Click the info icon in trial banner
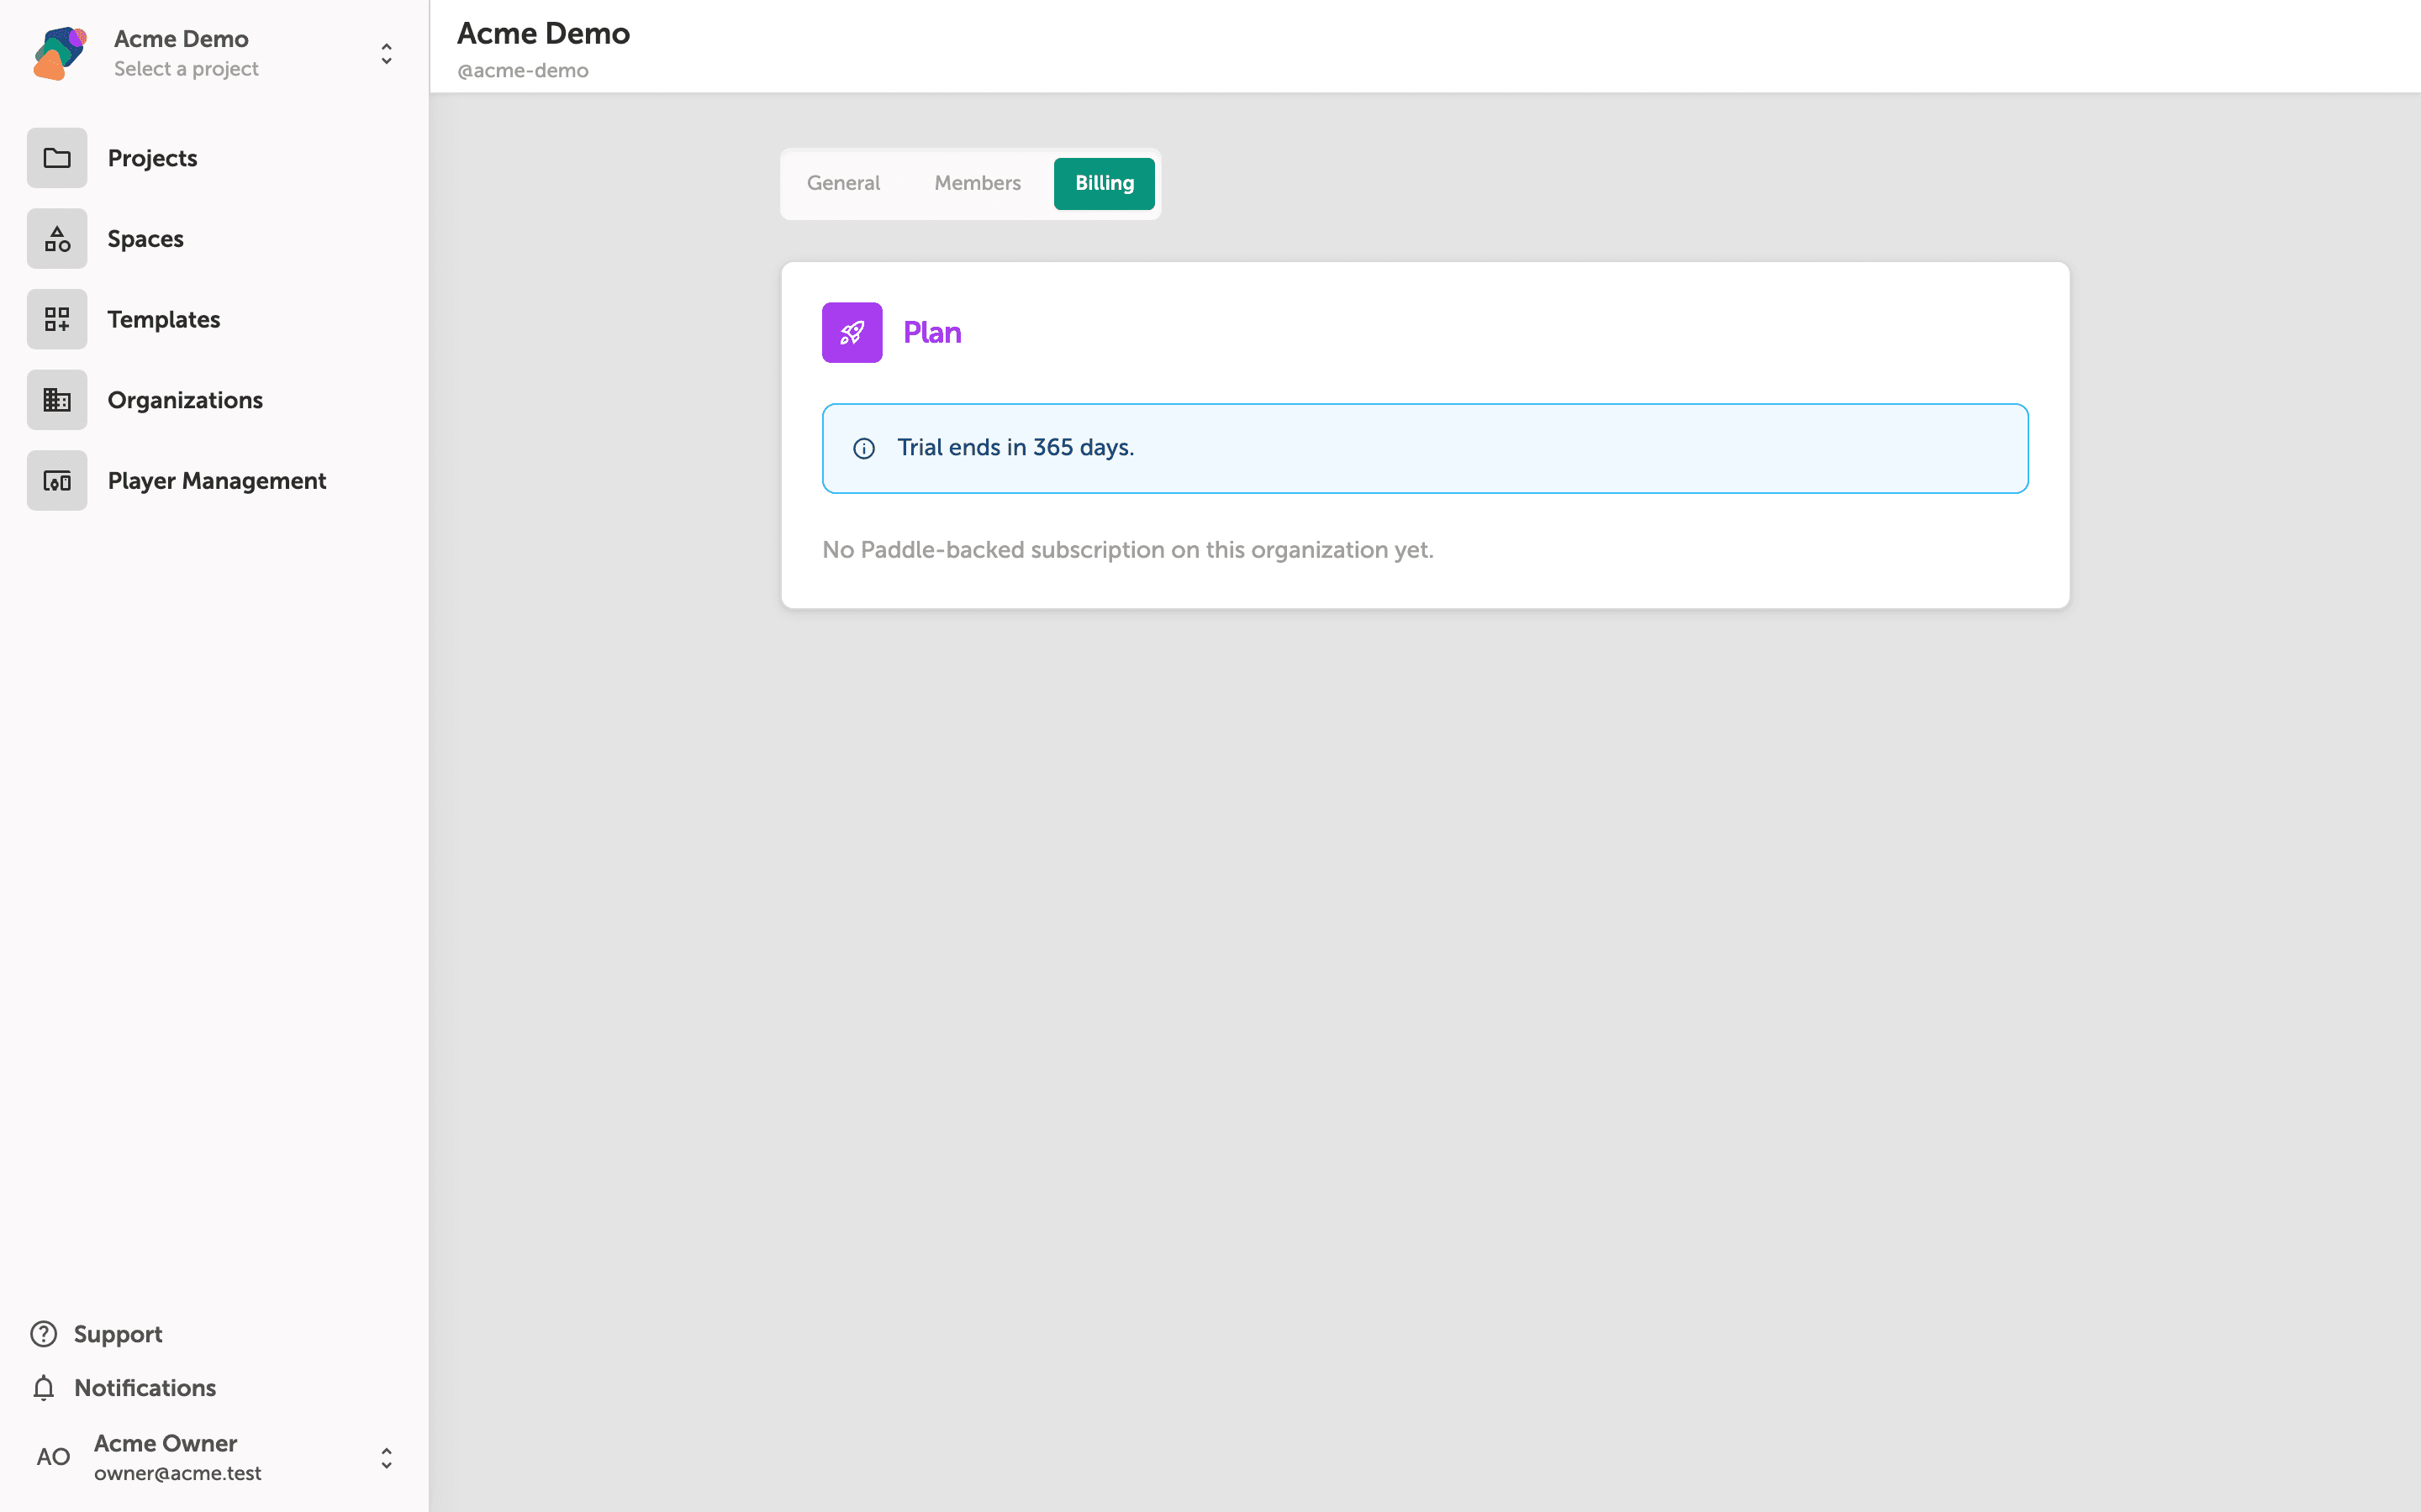 pyautogui.click(x=864, y=448)
